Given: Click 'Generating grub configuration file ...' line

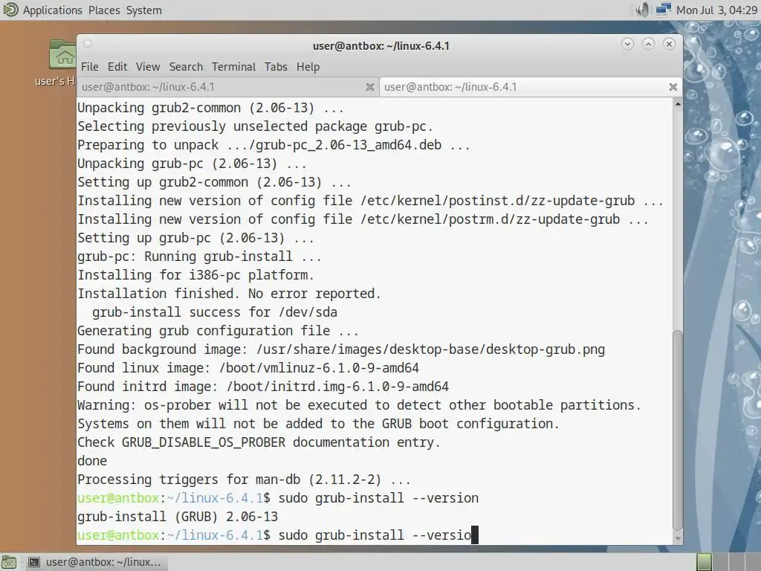Looking at the screenshot, I should [218, 331].
